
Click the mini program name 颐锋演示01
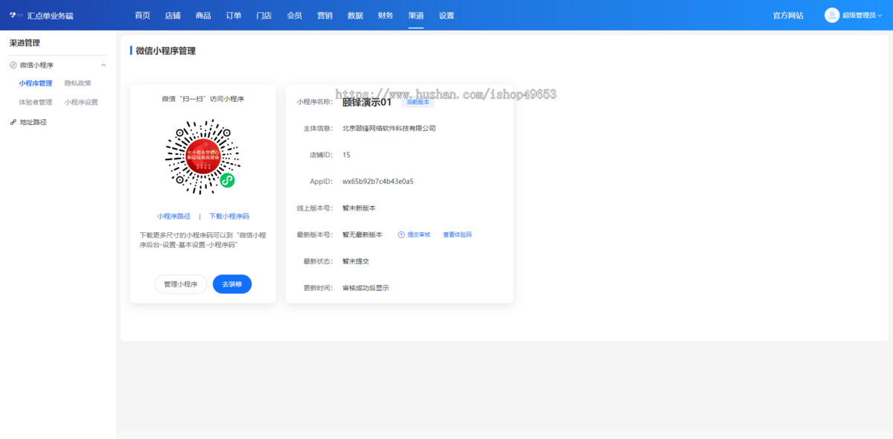point(367,102)
